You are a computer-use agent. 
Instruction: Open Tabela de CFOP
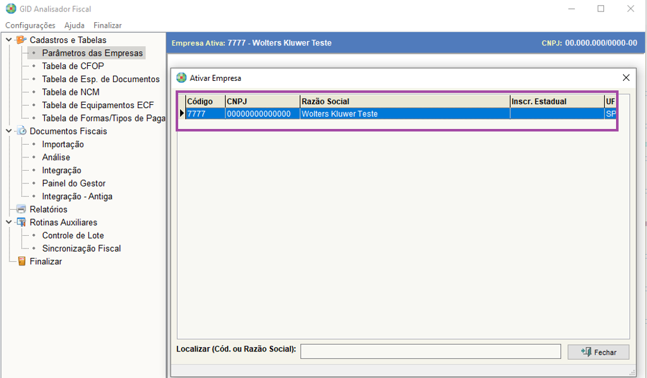tap(73, 66)
